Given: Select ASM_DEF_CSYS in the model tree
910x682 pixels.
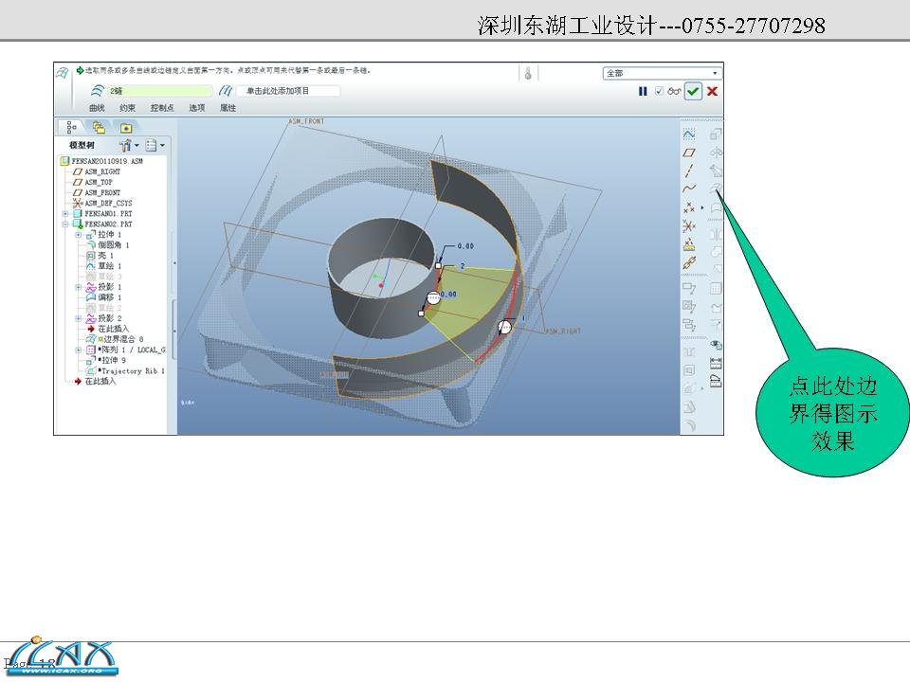Looking at the screenshot, I should tap(102, 203).
